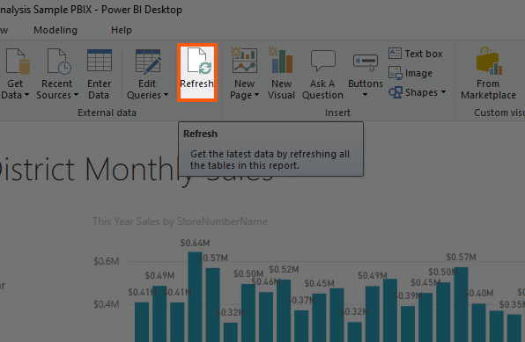The height and width of the screenshot is (342, 525).
Task: Open the Help tab
Action: tap(122, 30)
